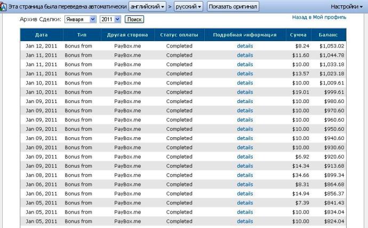Open details for the $6.92 transaction
368x228 pixels.
[245, 157]
